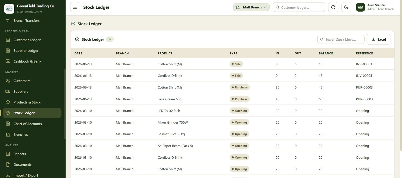
Task: Click the Reports chart icon in sidebar
Action: point(8,154)
